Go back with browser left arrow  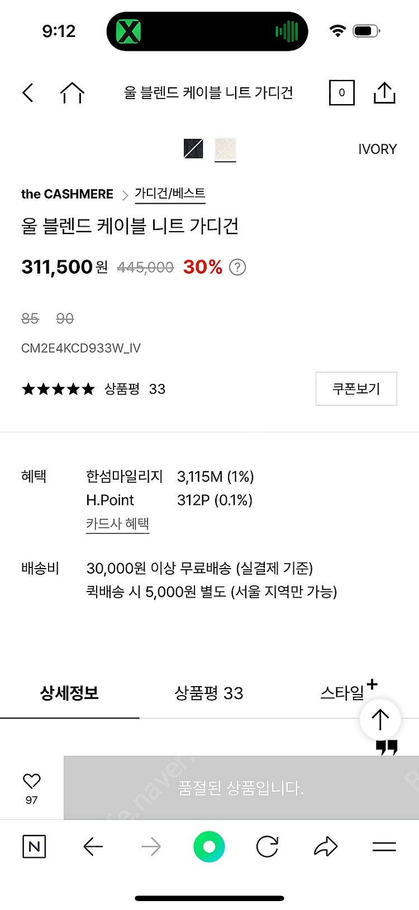tap(93, 847)
